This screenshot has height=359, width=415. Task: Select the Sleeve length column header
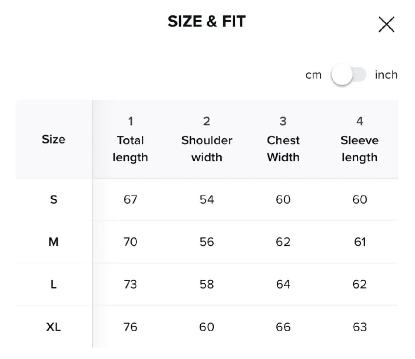pyautogui.click(x=359, y=139)
